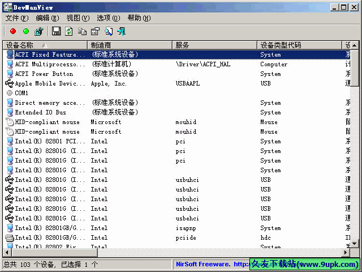The image size is (362, 272).
Task: Click the vertical scrollbar thumb
Action: pos(355,68)
